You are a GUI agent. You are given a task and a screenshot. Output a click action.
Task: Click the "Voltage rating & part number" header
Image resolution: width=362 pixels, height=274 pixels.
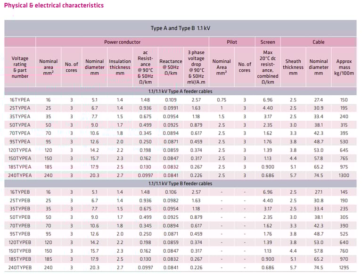coord(20,67)
